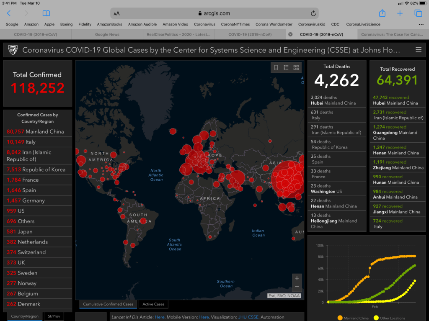Show the map legend list icon
Image resolution: width=429 pixels, height=321 pixels.
pos(286,67)
